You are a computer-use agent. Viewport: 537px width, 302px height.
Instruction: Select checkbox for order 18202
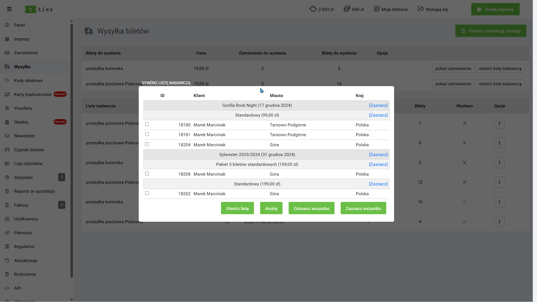coord(147,193)
